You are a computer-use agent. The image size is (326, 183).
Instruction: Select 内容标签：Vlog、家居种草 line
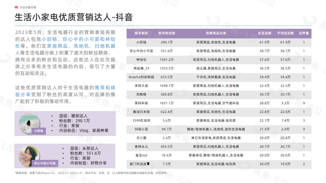[x=84, y=131]
